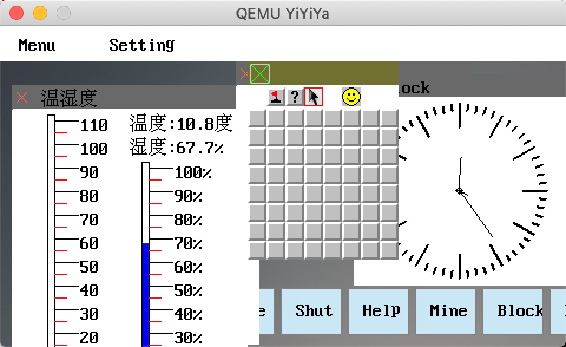Select the arrow cursor tool
The height and width of the screenshot is (347, 566).
point(314,97)
